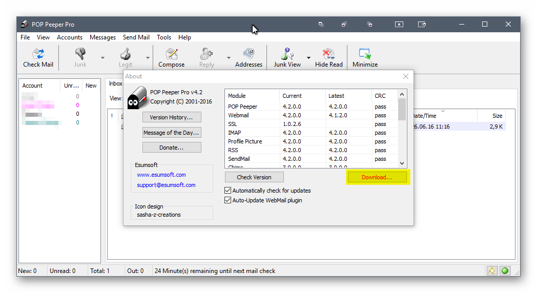Click the Junk thumbs-down icon

pos(80,54)
